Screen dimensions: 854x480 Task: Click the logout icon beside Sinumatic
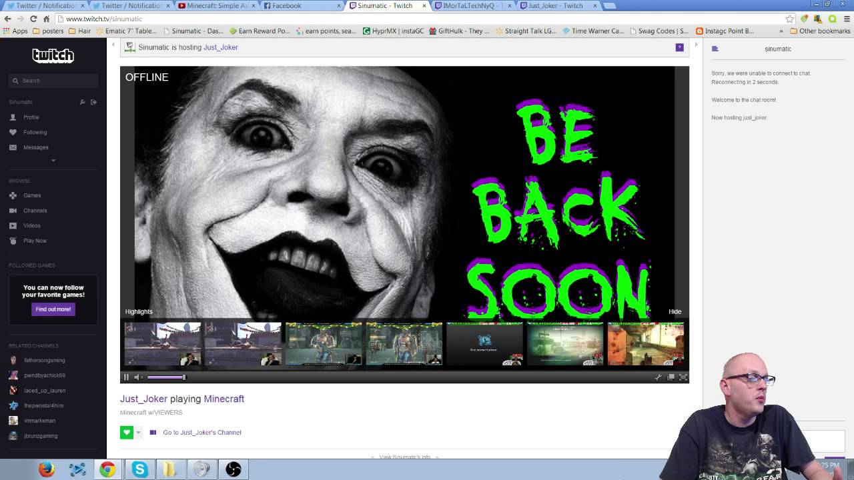pos(93,102)
